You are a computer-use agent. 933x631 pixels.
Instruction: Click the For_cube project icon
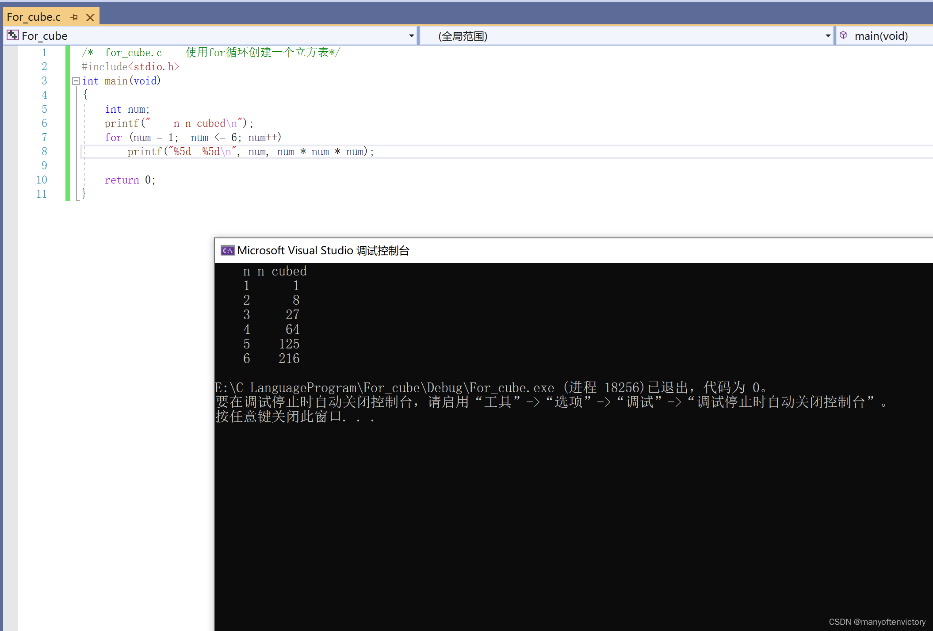(13, 35)
